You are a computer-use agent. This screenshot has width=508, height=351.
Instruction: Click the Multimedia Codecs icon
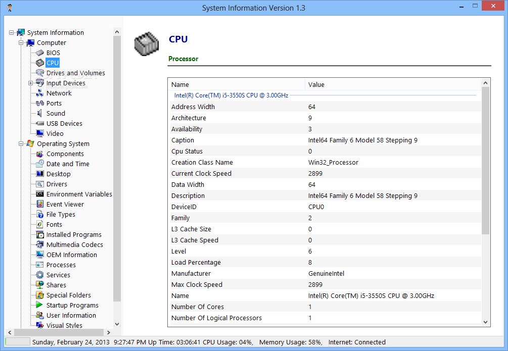(x=39, y=244)
